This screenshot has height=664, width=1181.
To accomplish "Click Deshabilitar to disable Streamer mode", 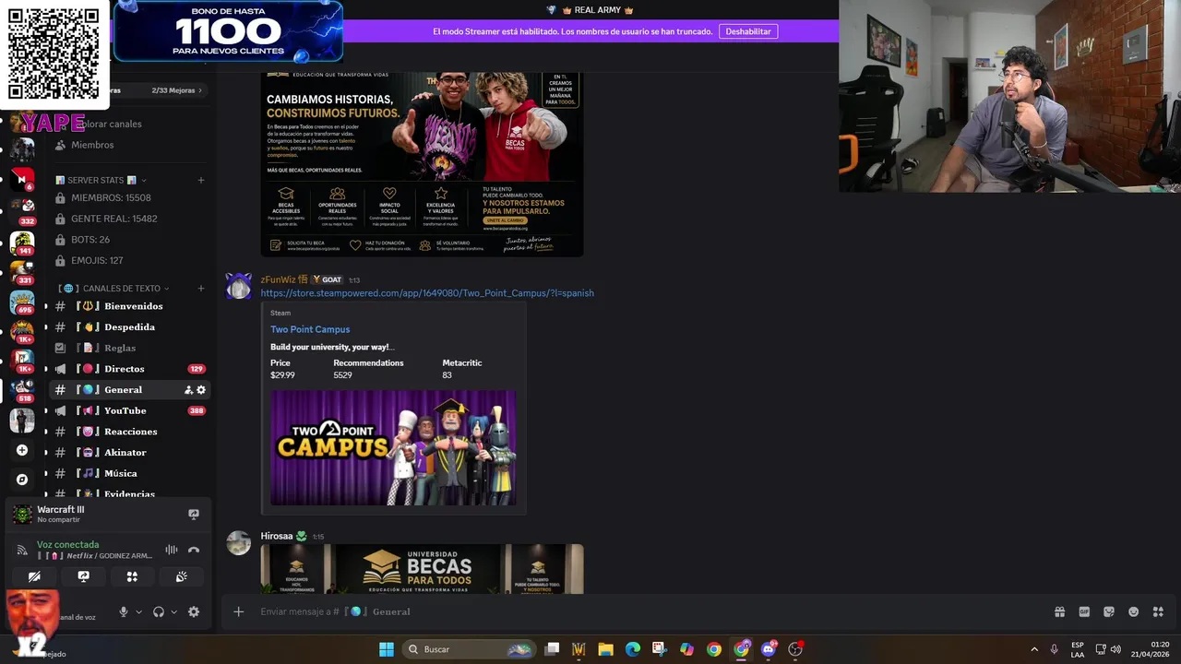I will [747, 31].
